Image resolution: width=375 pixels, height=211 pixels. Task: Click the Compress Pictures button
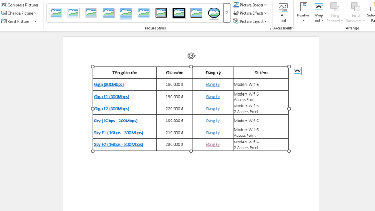(x=20, y=5)
